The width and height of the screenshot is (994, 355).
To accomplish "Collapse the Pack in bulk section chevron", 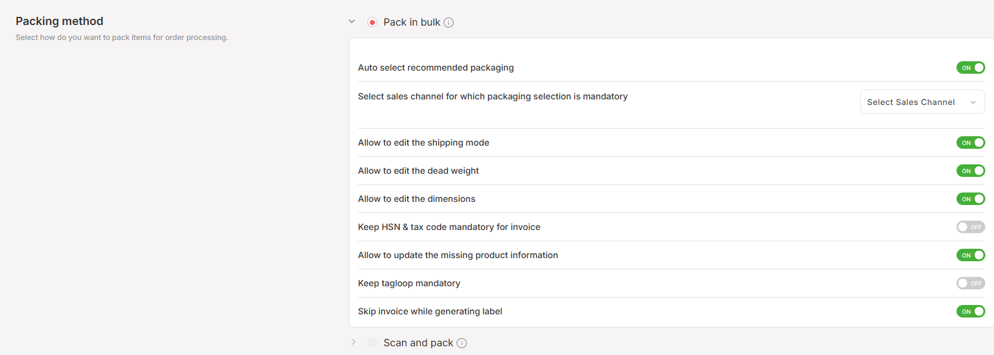I will pos(352,22).
